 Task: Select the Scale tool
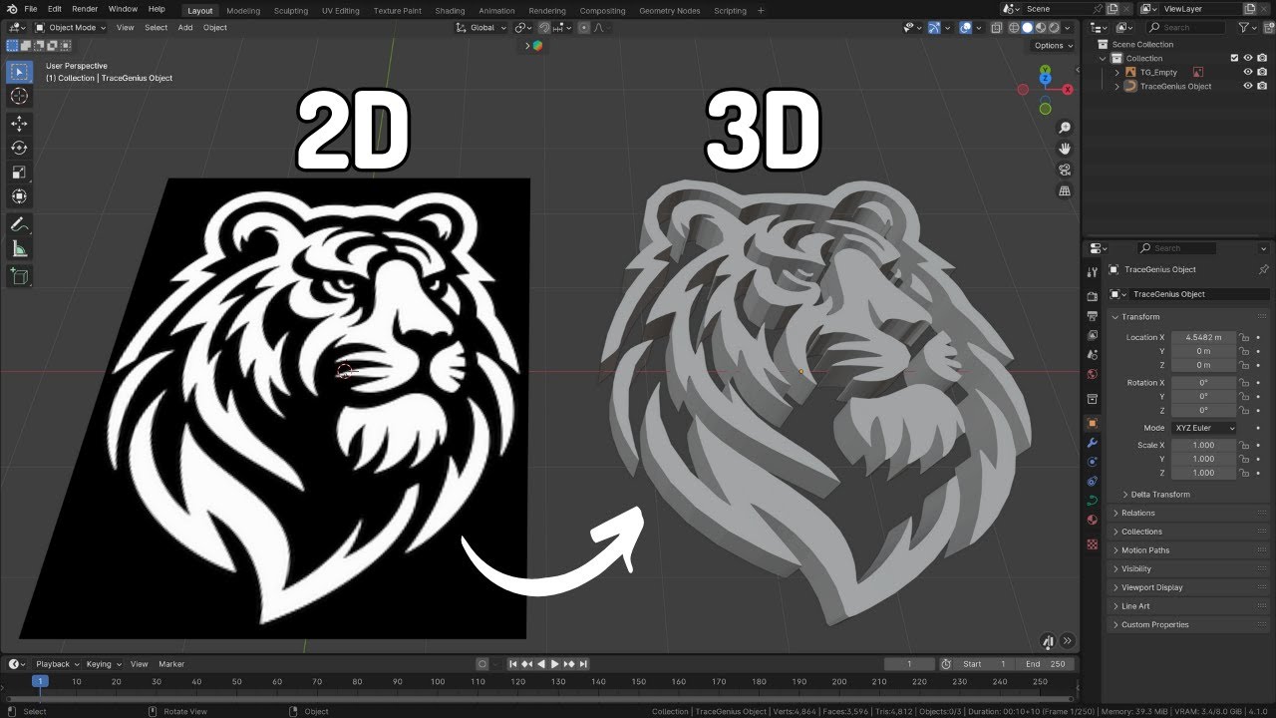click(x=19, y=172)
